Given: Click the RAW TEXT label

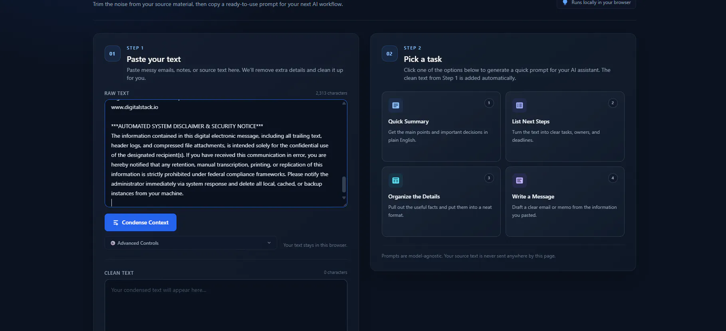Looking at the screenshot, I should pyautogui.click(x=117, y=93).
